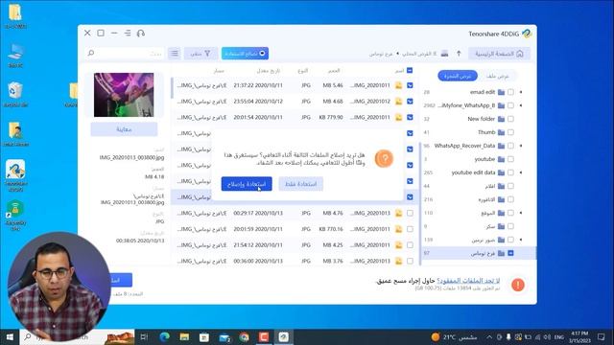The height and width of the screenshot is (345, 614).
Task: Open This PC desktop icon
Action: click(x=15, y=55)
